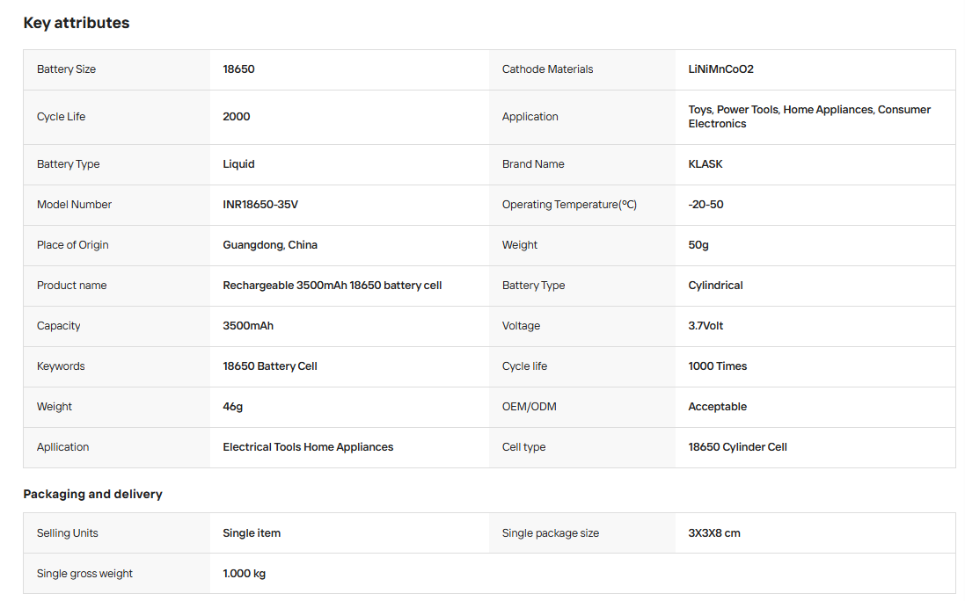
Task: Select the Cycle Life value 2000
Action: coord(237,117)
